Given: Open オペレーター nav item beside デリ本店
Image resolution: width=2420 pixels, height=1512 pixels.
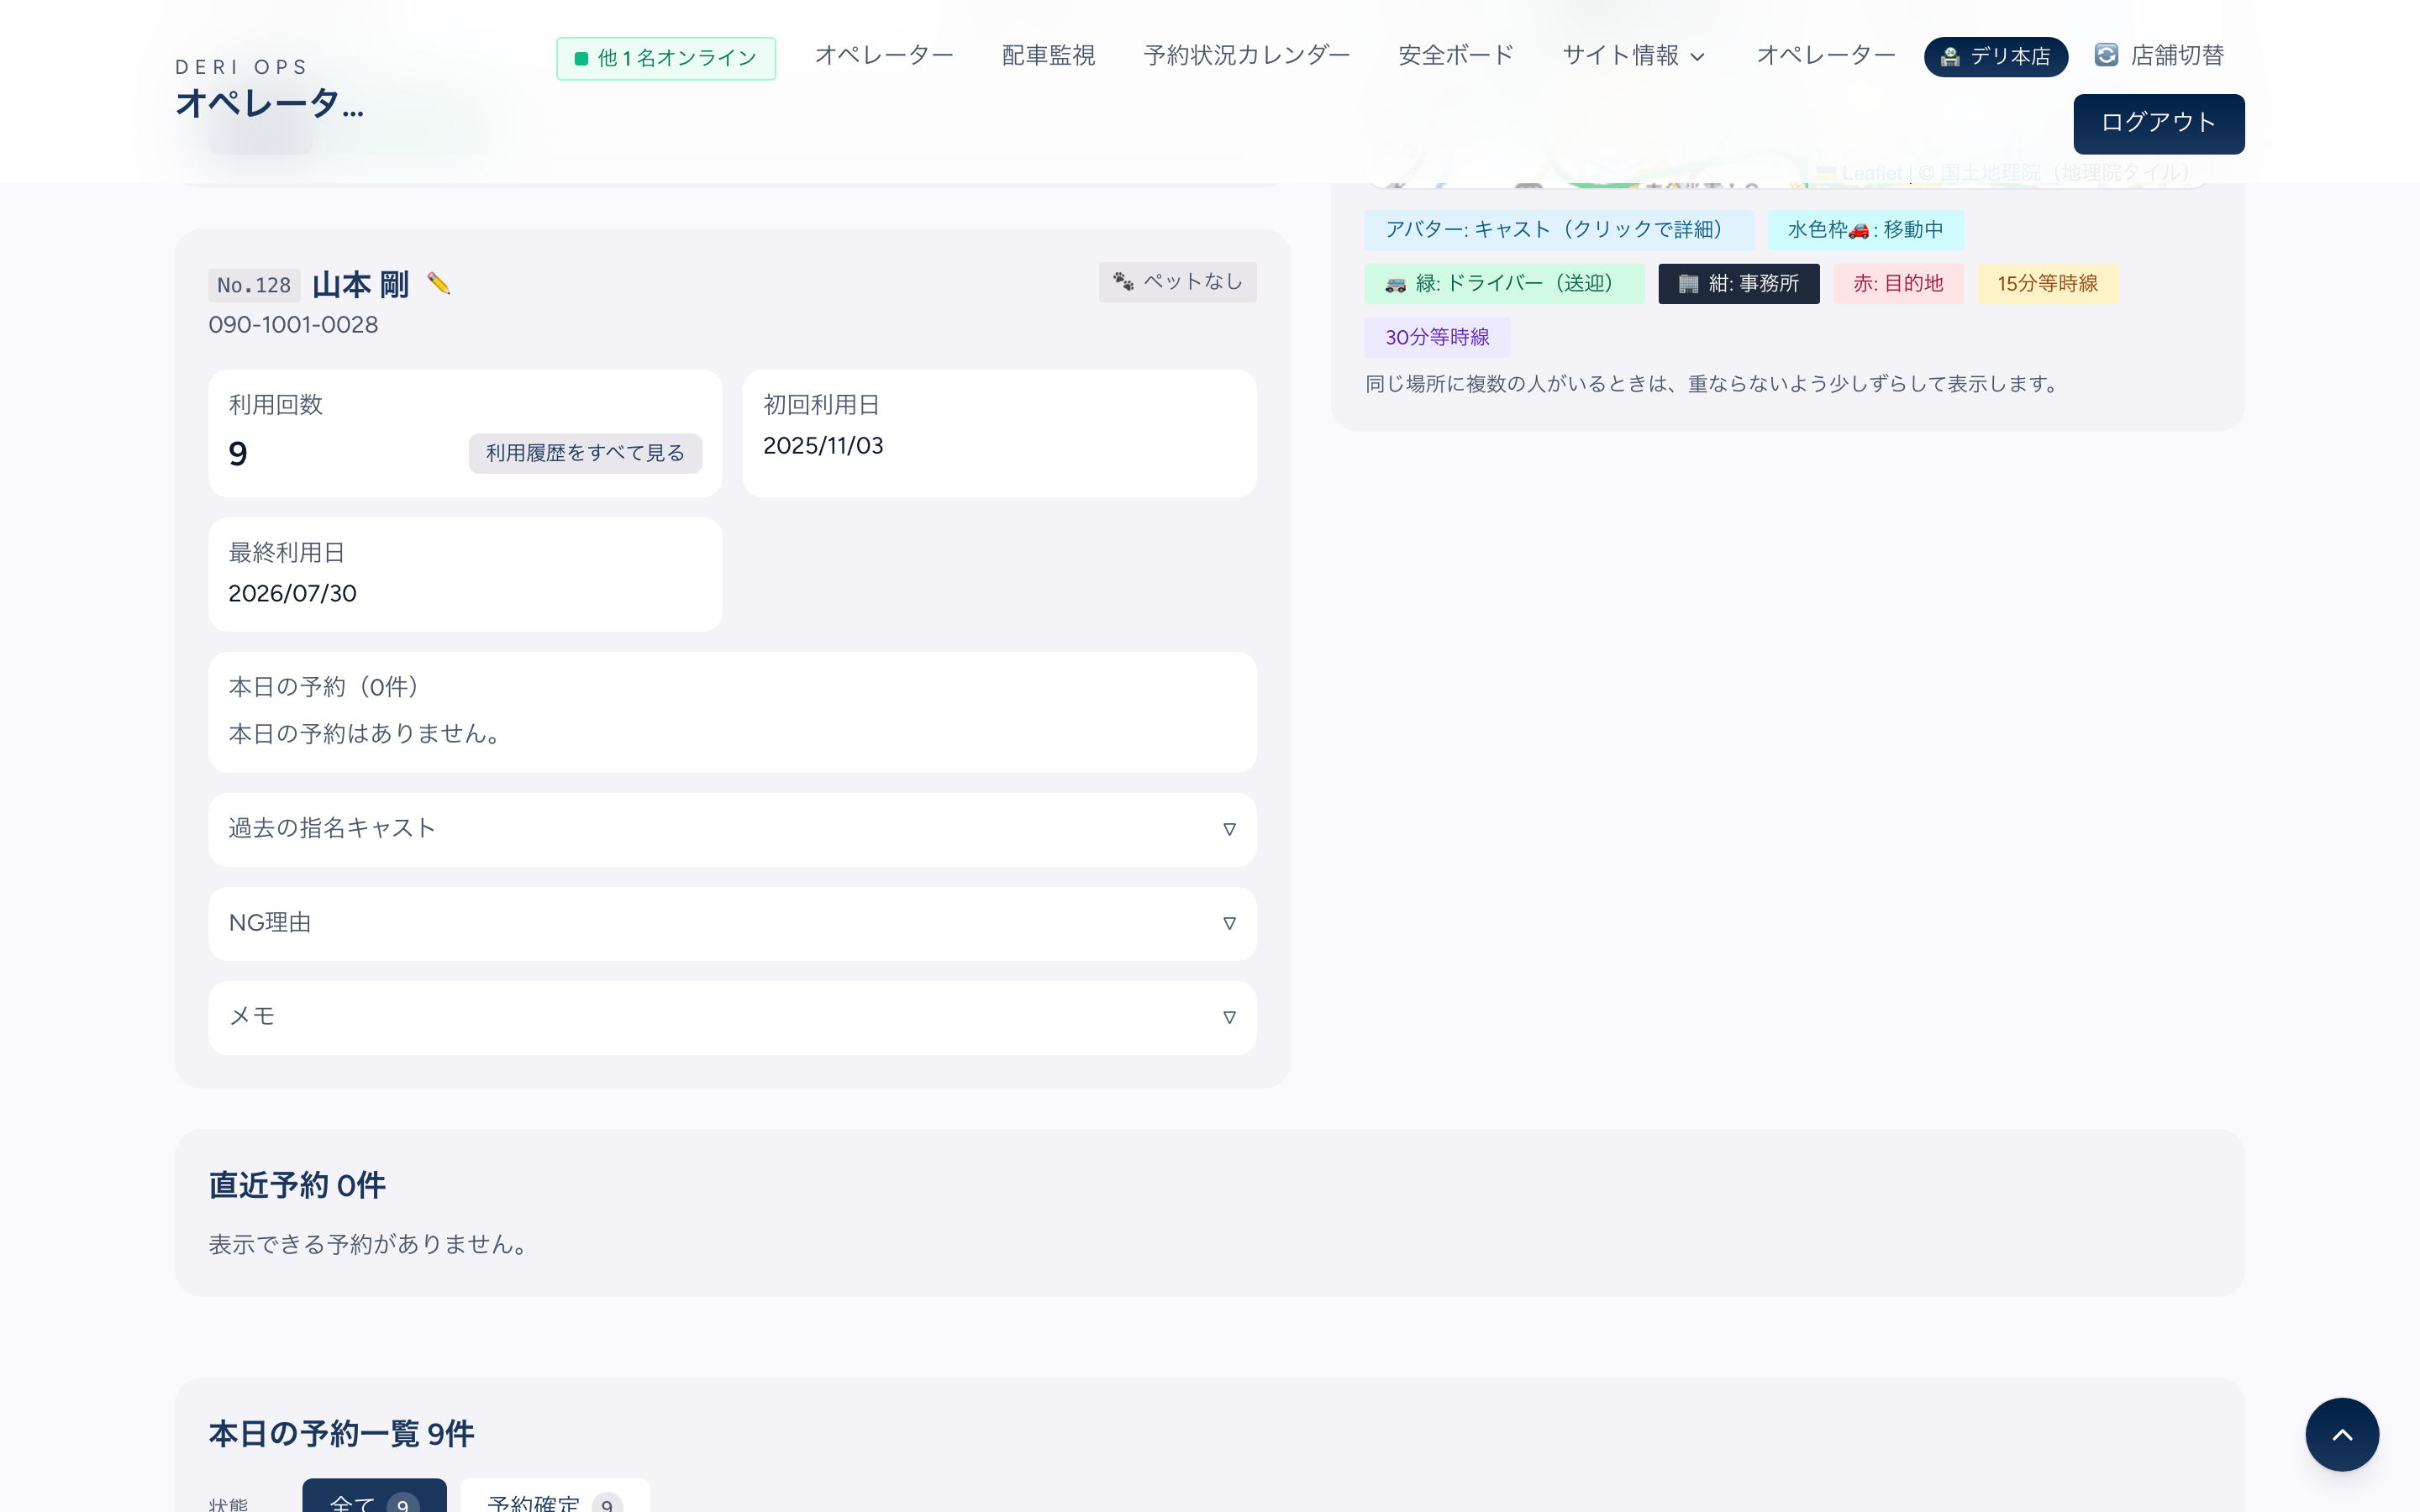Looking at the screenshot, I should pyautogui.click(x=1826, y=56).
